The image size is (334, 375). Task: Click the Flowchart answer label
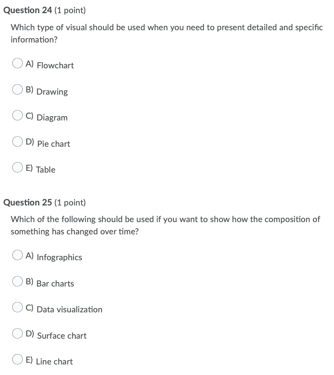[x=55, y=66]
